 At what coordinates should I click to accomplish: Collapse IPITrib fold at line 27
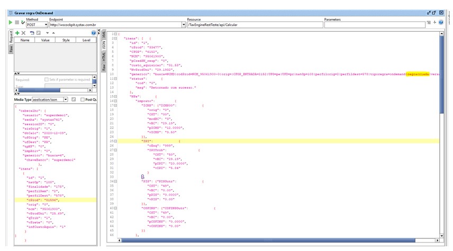click(115, 150)
